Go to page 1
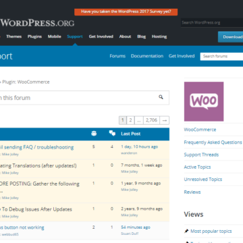 [x=123, y=120]
